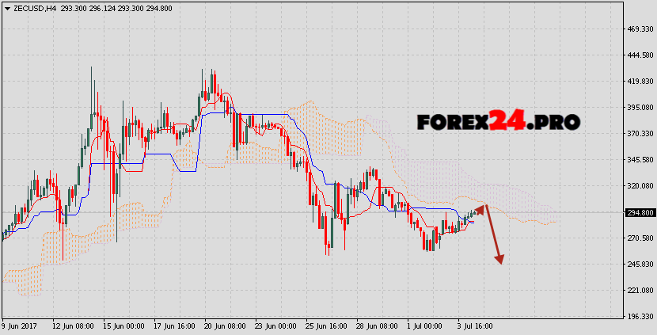
Task: Click the triangle arrow beside ZECUSD,H4
Action: pyautogui.click(x=6, y=7)
